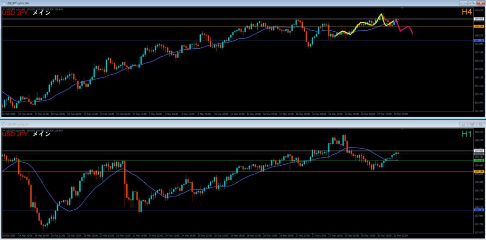
Task: Click the H1 chart window title icon
Action: click(x=3, y=124)
